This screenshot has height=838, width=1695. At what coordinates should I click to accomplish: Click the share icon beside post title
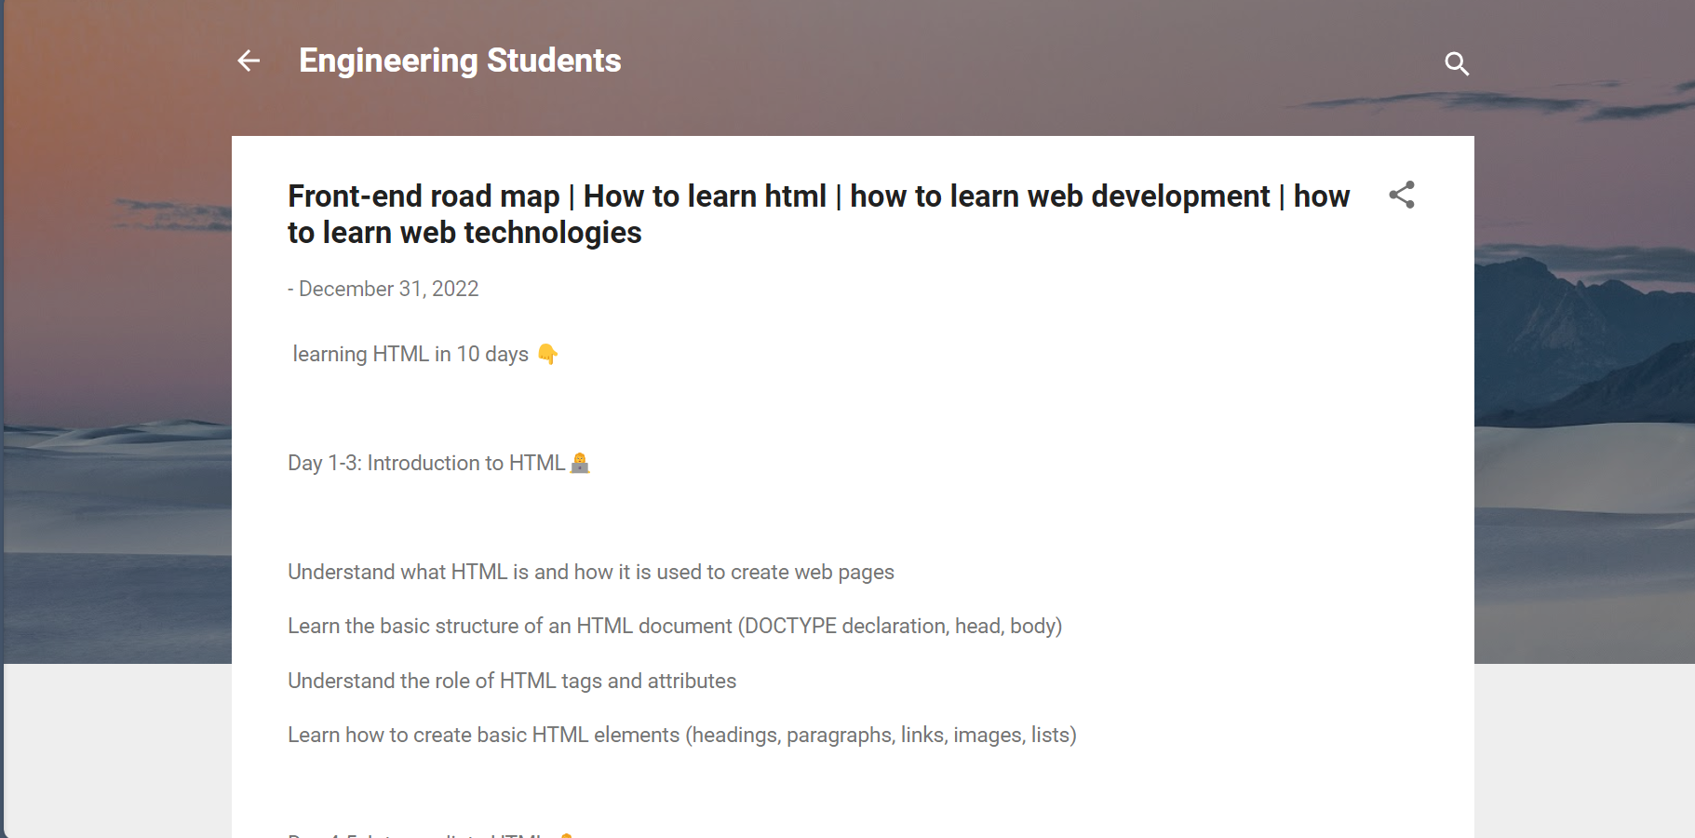1401,195
